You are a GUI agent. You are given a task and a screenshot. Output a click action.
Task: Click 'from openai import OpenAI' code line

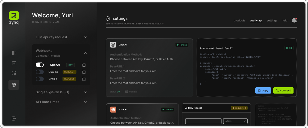click(x=216, y=48)
